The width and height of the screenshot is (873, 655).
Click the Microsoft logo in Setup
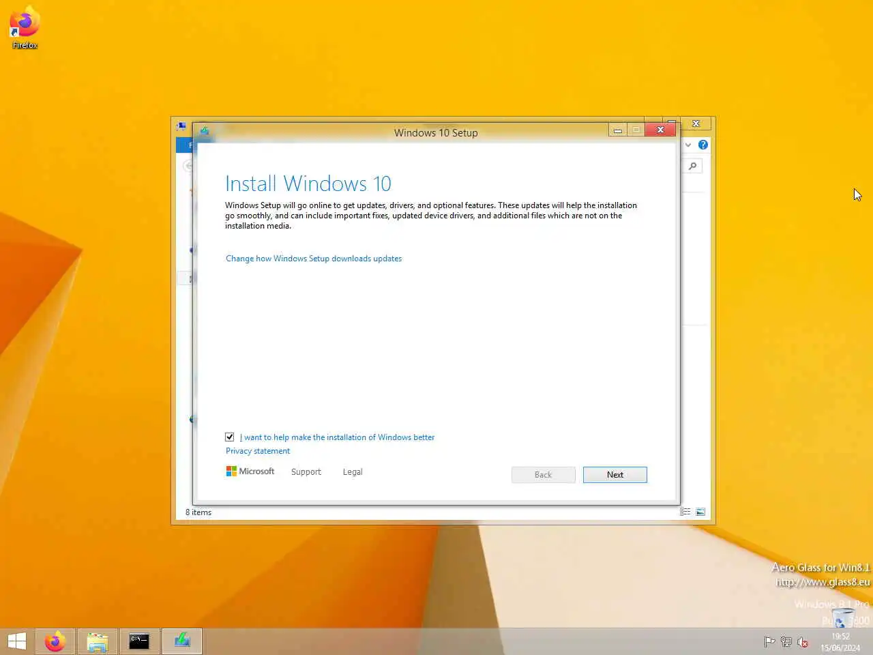point(250,471)
